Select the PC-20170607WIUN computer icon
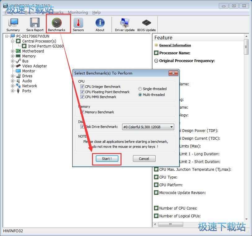Image resolution: width=252 pixels, height=236 pixels. pyautogui.click(x=13, y=36)
